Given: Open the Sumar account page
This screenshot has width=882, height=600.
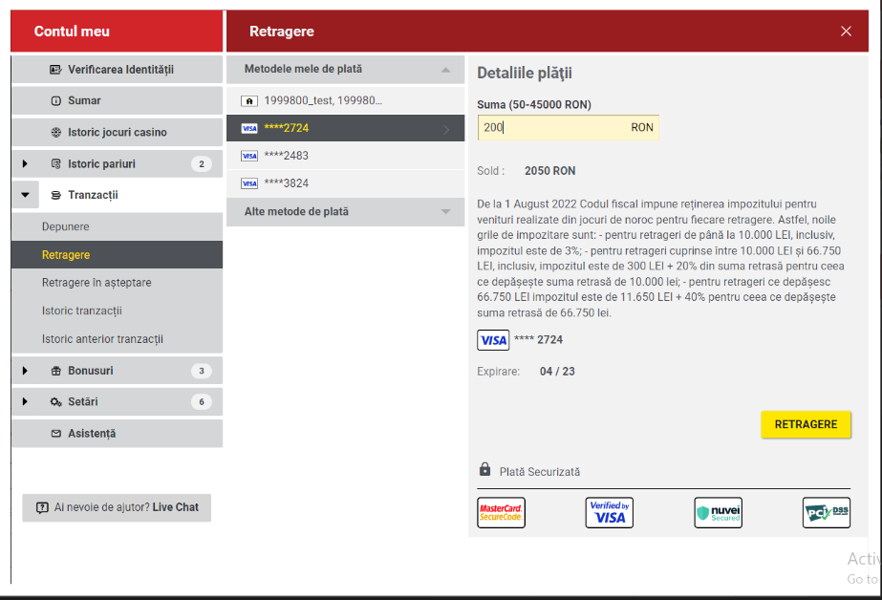Looking at the screenshot, I should click(x=84, y=100).
